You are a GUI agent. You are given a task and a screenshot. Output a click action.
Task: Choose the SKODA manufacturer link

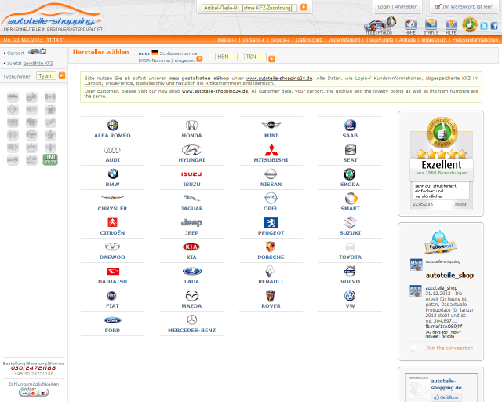pyautogui.click(x=350, y=185)
